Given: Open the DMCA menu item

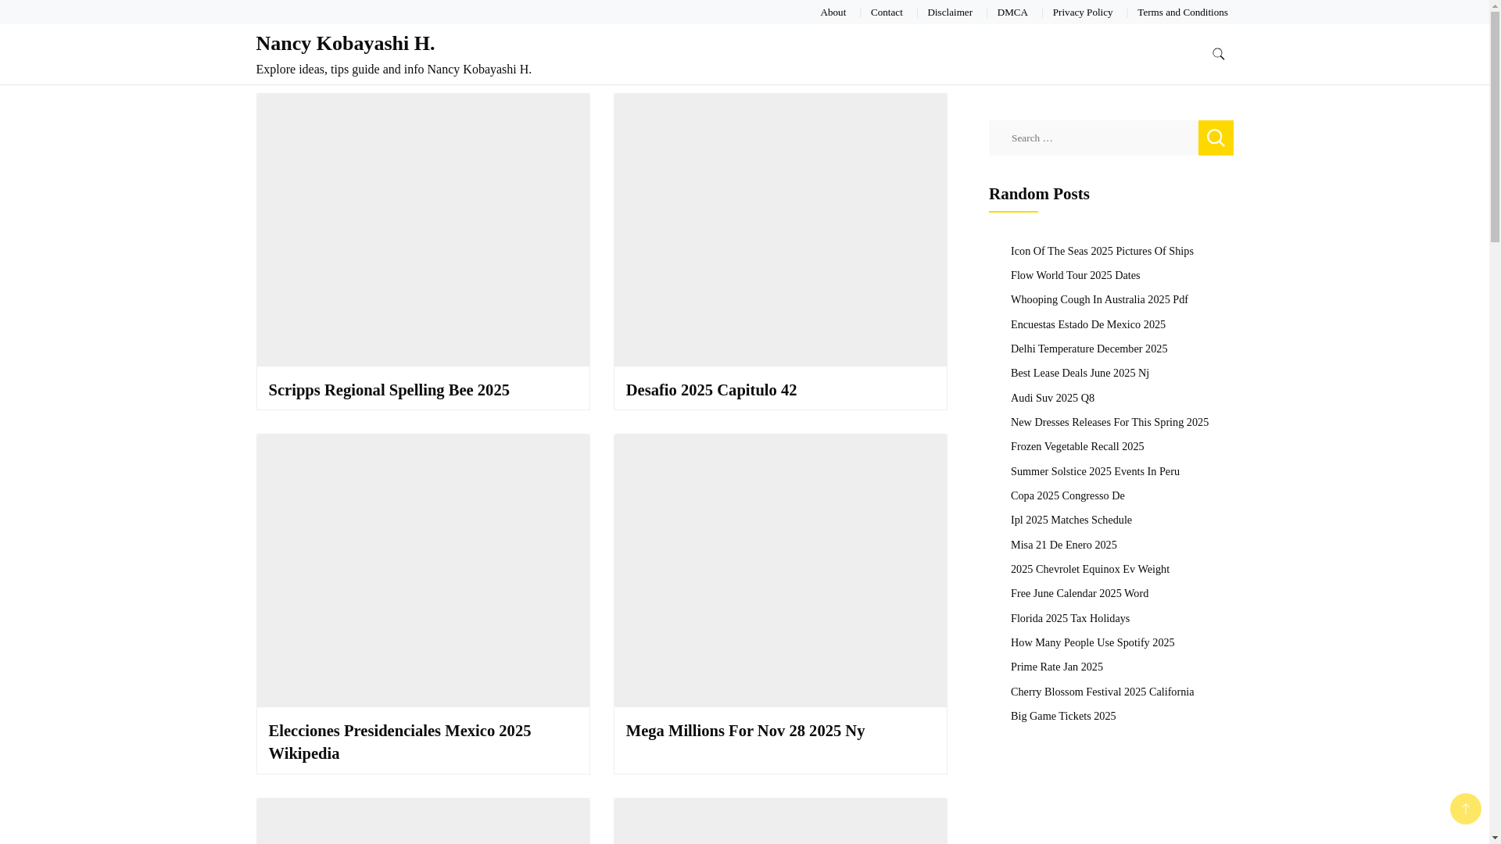Looking at the screenshot, I should tap(1012, 12).
